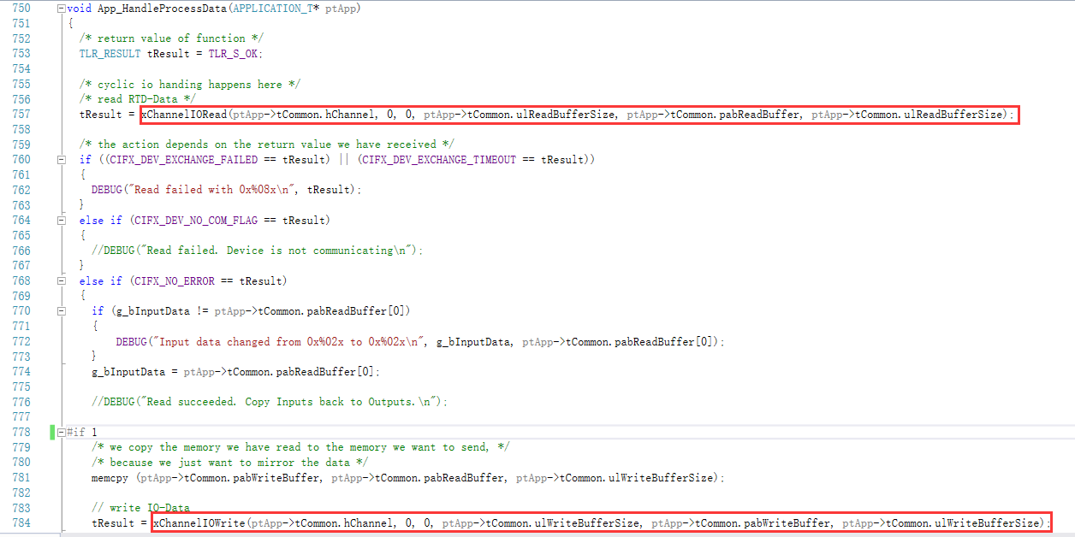This screenshot has height=537, width=1075.
Task: Collapse the App_HandleProcessData function fold marker
Action: coord(61,9)
